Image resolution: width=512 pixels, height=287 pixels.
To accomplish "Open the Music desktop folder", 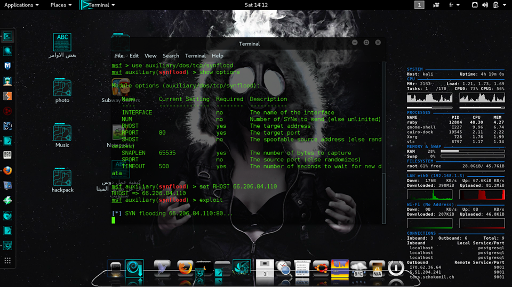I will click(x=62, y=135).
